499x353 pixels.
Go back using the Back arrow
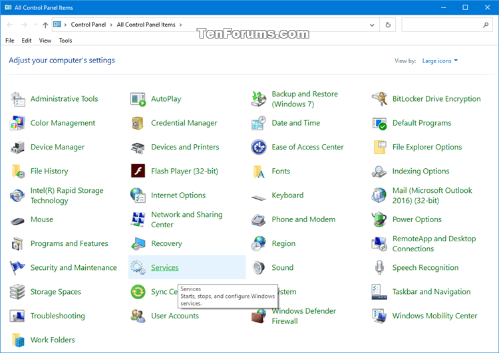(x=10, y=25)
